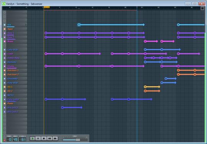The height and width of the screenshot is (144, 207).
Task: Click the milliseconds display showing 68
Action: [x=23, y=139]
